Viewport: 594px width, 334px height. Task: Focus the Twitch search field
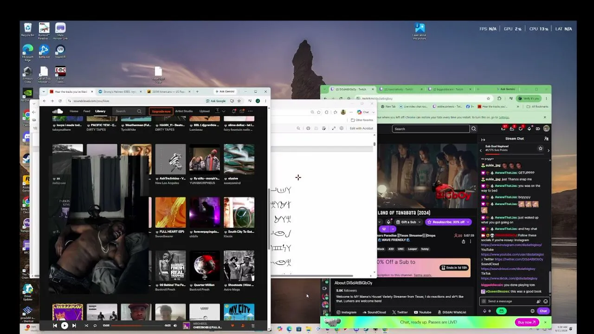(431, 129)
